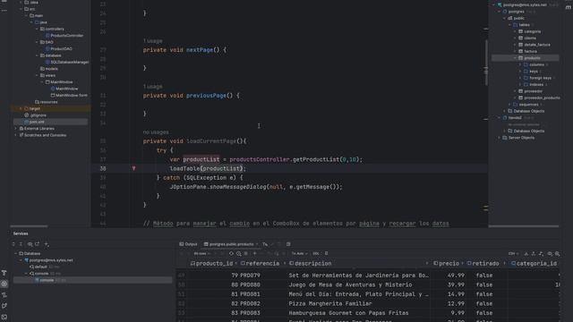
Task: Click cell 'Pizza Margherita Familiar'
Action: pos(330,303)
